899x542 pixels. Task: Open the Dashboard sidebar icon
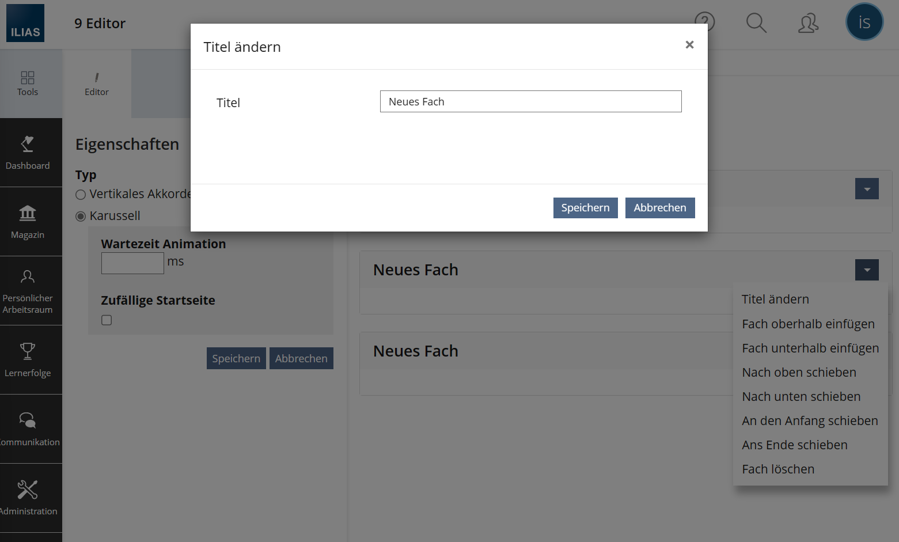[28, 153]
